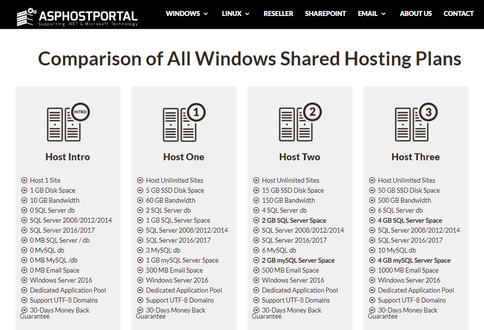Click the bullet icon beside 6 SQL Server db
Screen dimensions: 484x330
pyautogui.click(x=372, y=211)
